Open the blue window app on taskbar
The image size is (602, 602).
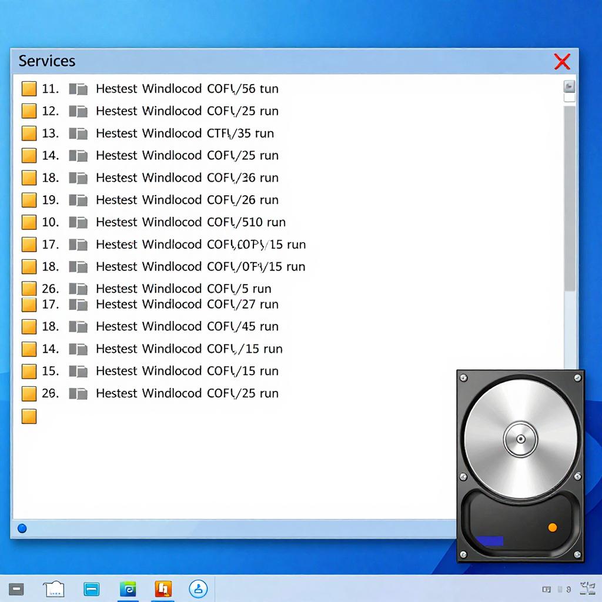pos(91,589)
